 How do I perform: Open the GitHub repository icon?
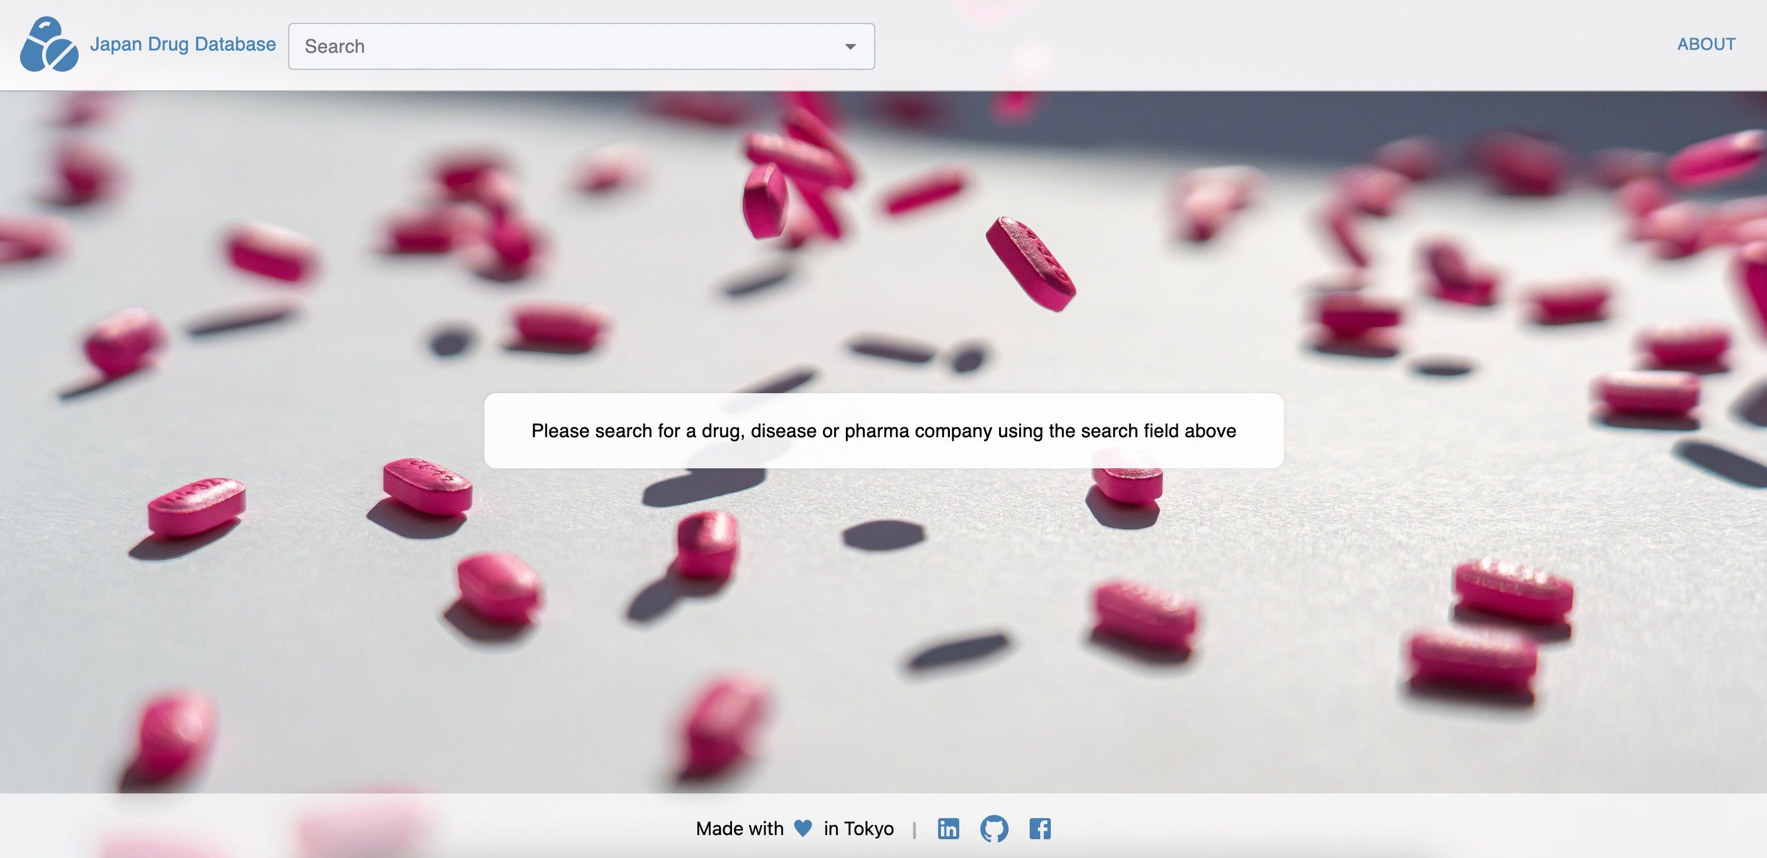coord(994,829)
